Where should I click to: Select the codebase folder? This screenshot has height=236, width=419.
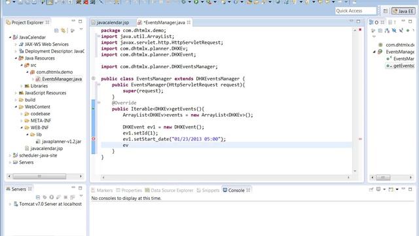tap(37, 113)
